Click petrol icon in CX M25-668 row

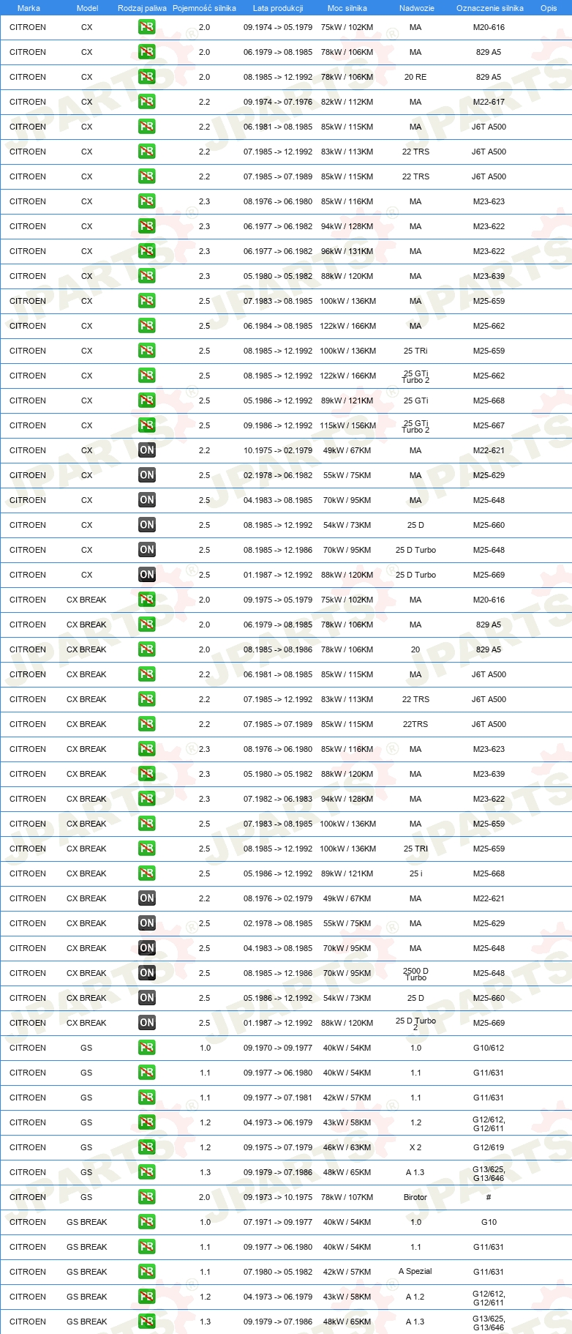147,400
